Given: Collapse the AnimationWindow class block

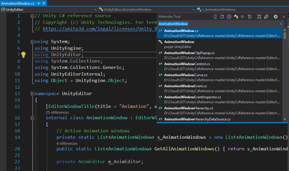Looking at the screenshot, I should (32, 118).
